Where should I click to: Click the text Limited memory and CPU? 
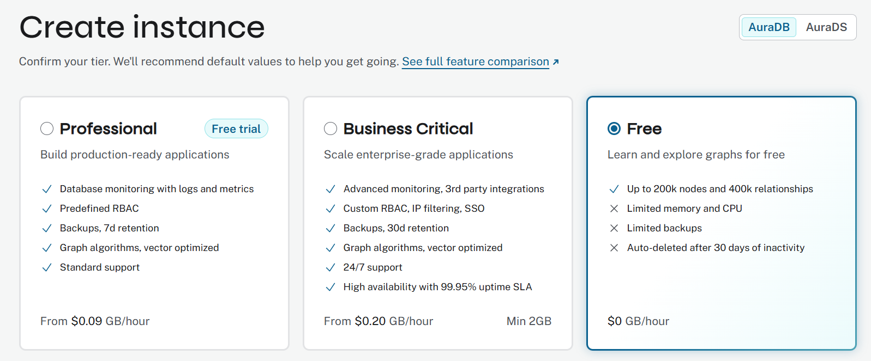click(684, 209)
